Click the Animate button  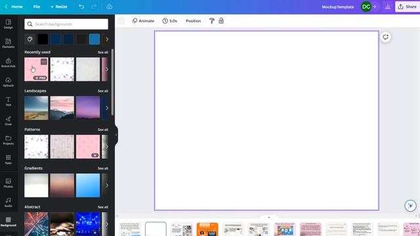click(143, 21)
